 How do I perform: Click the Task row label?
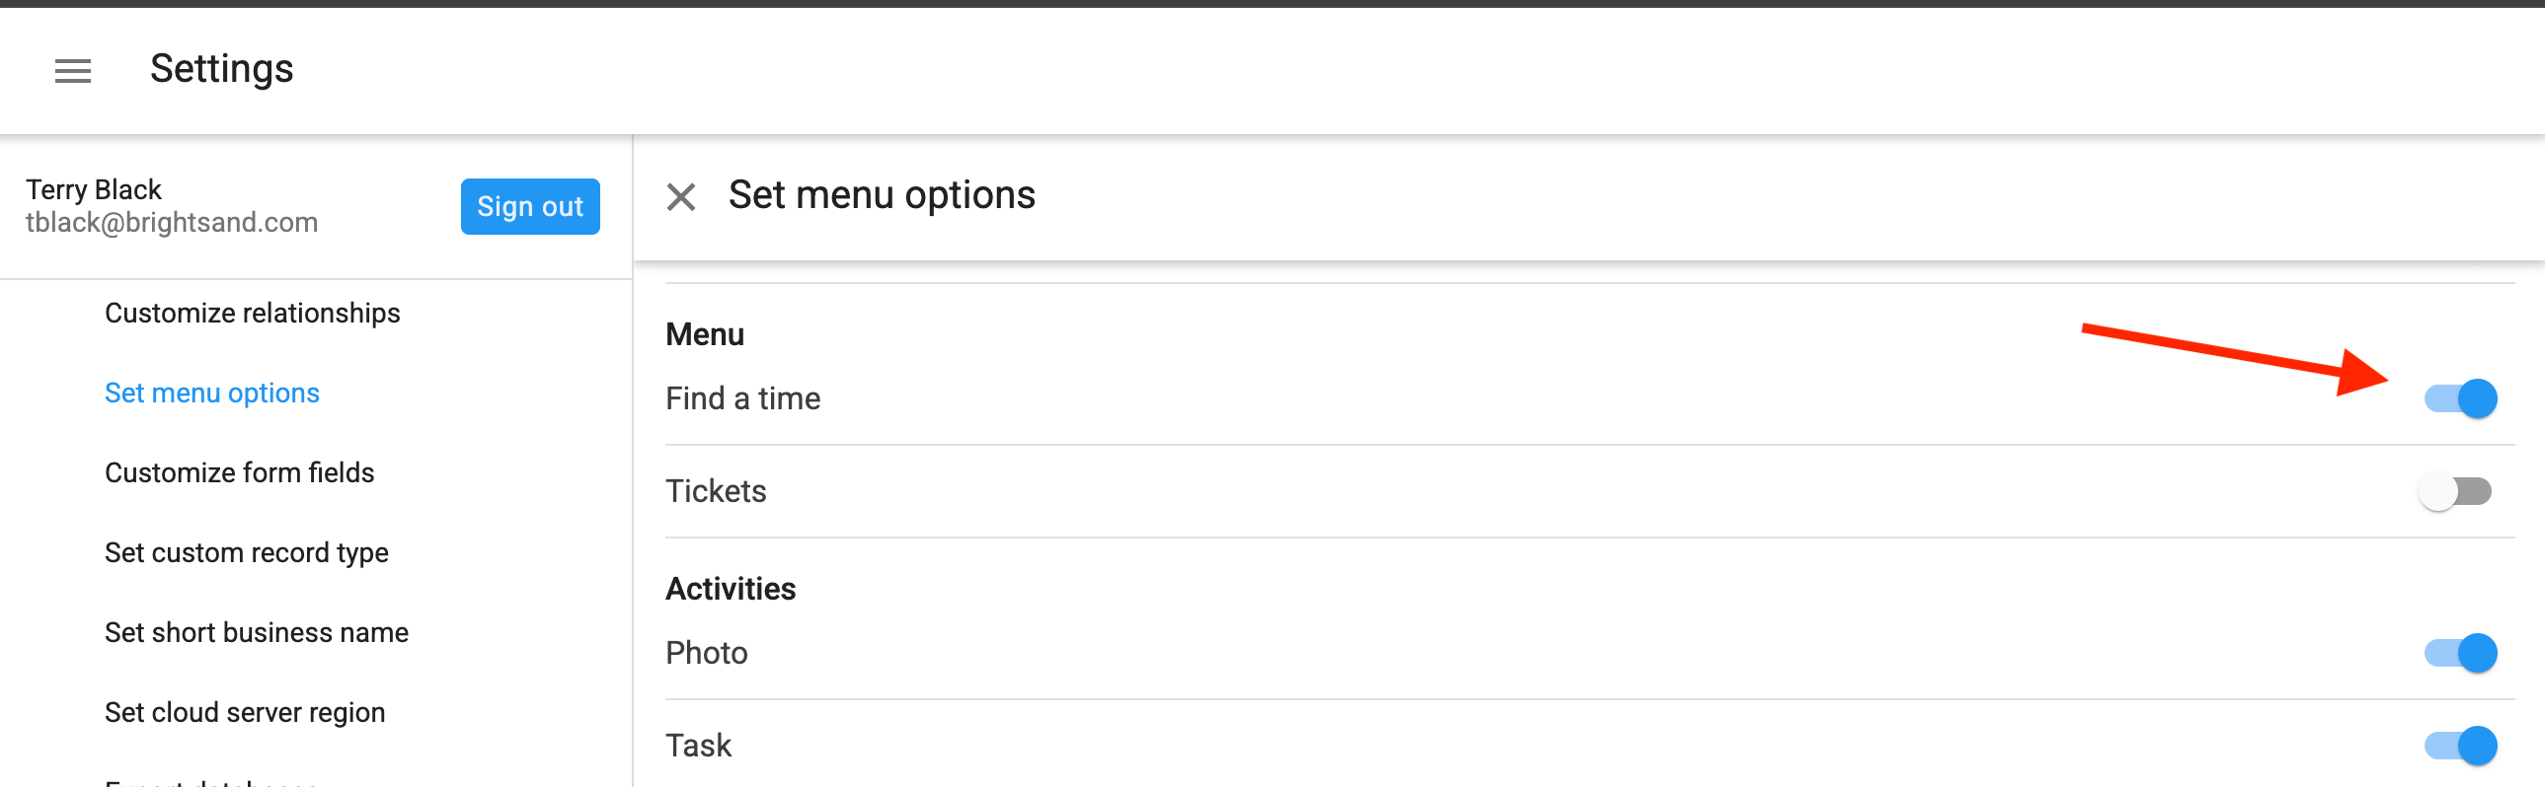(x=699, y=746)
